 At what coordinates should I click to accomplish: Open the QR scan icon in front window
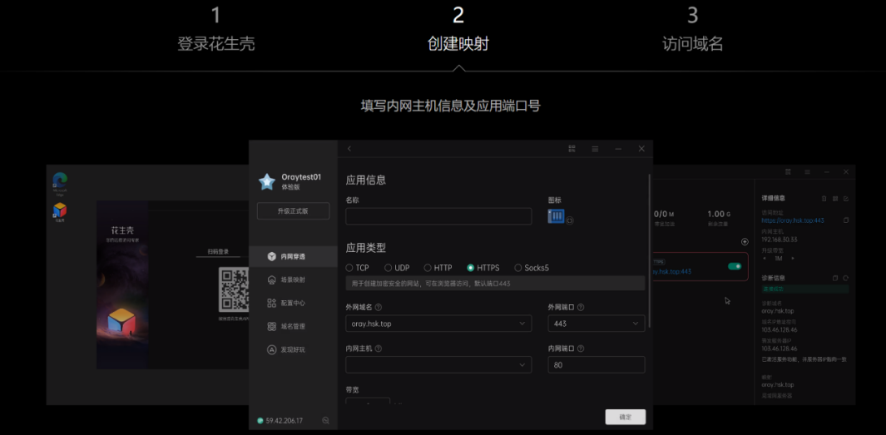pyautogui.click(x=572, y=149)
